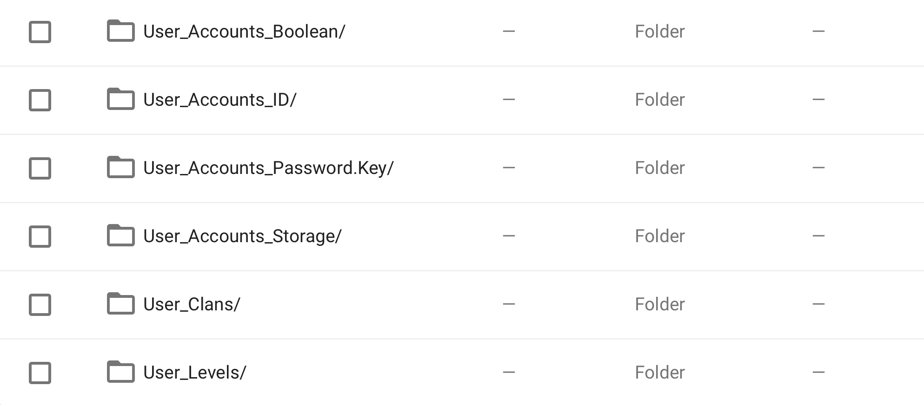Click the Folder type label for User_Clans
Viewport: 924px width, 405px height.
(659, 304)
